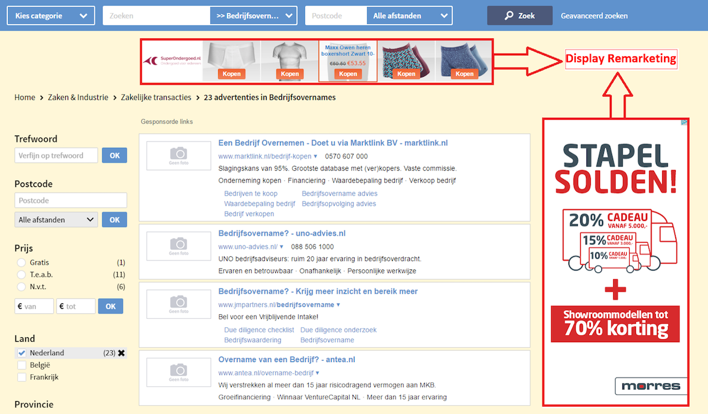Expand the antea.nl URL dropdown arrow
708x414 pixels.
click(317, 373)
